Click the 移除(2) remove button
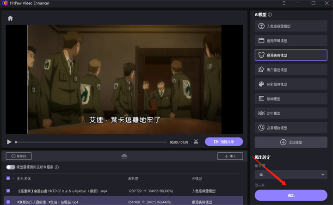The image size is (333, 205). (18, 156)
